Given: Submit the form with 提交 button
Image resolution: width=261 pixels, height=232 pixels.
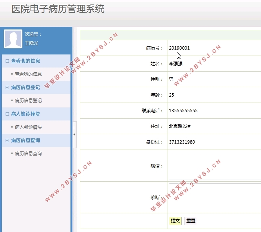Looking at the screenshot, I should 175,221.
